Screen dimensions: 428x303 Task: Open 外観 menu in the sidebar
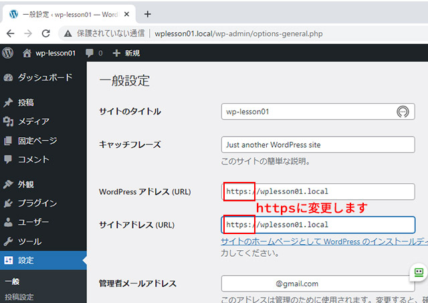43,184
